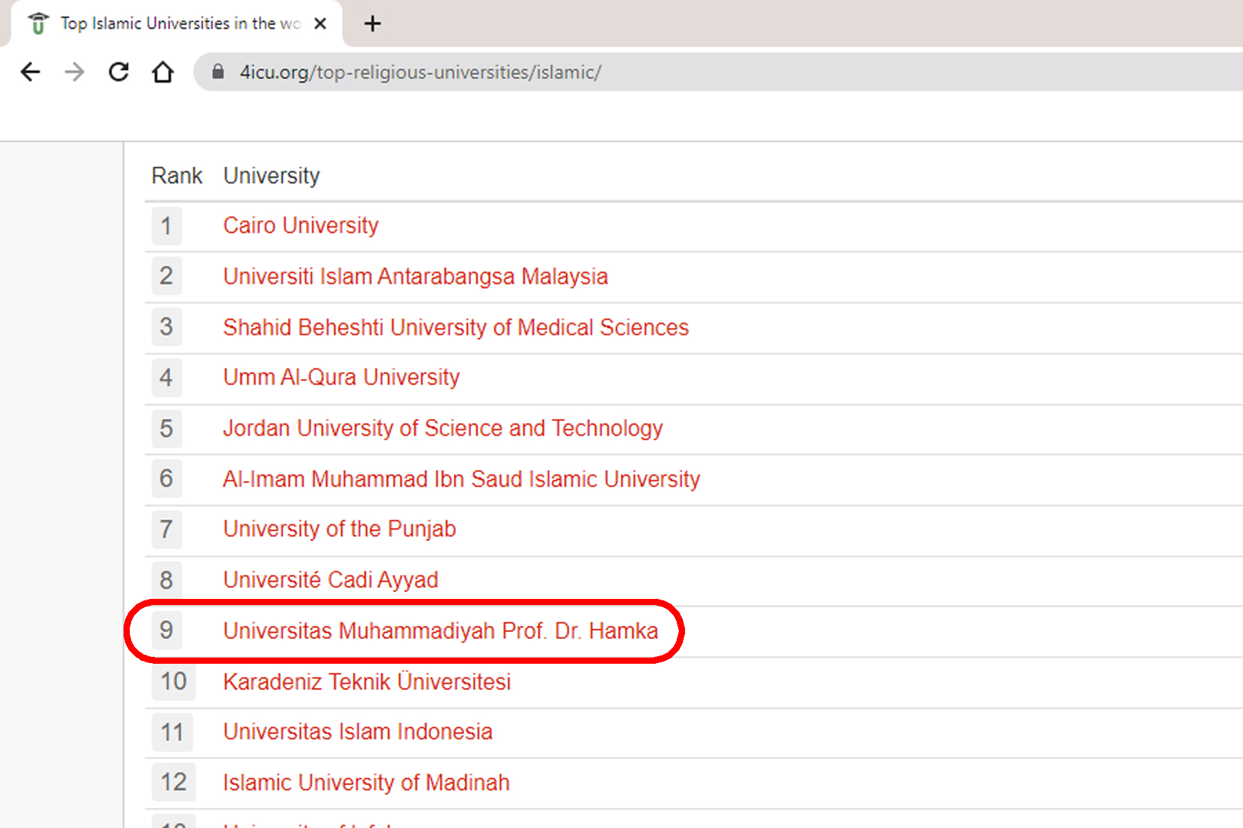This screenshot has width=1243, height=828.
Task: Click the browser back arrow
Action: click(30, 72)
